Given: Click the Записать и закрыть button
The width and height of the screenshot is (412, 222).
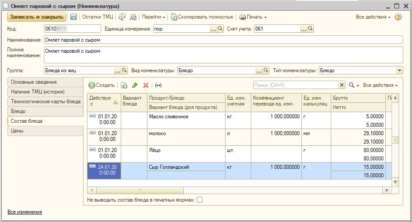Looking at the screenshot, I should pyautogui.click(x=36, y=17).
